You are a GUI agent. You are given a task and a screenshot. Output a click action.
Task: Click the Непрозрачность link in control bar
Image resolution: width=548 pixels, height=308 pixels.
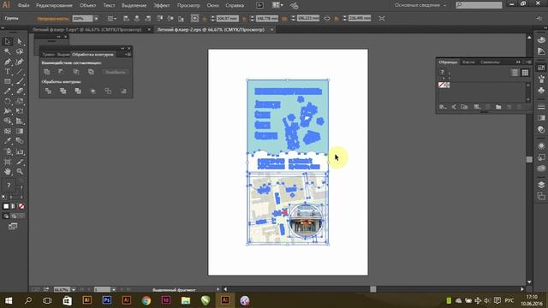point(53,18)
